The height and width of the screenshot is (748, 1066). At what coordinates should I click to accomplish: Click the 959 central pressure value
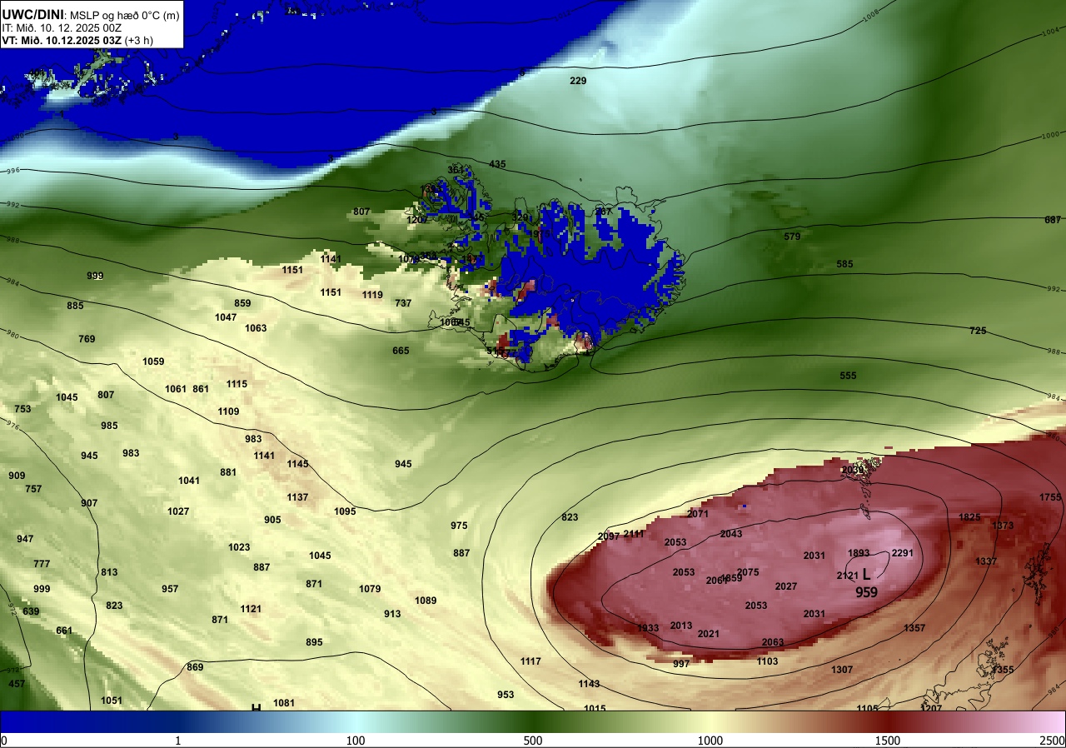coord(867,592)
